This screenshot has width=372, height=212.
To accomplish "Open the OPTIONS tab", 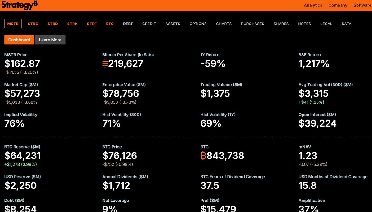I will coord(198,24).
